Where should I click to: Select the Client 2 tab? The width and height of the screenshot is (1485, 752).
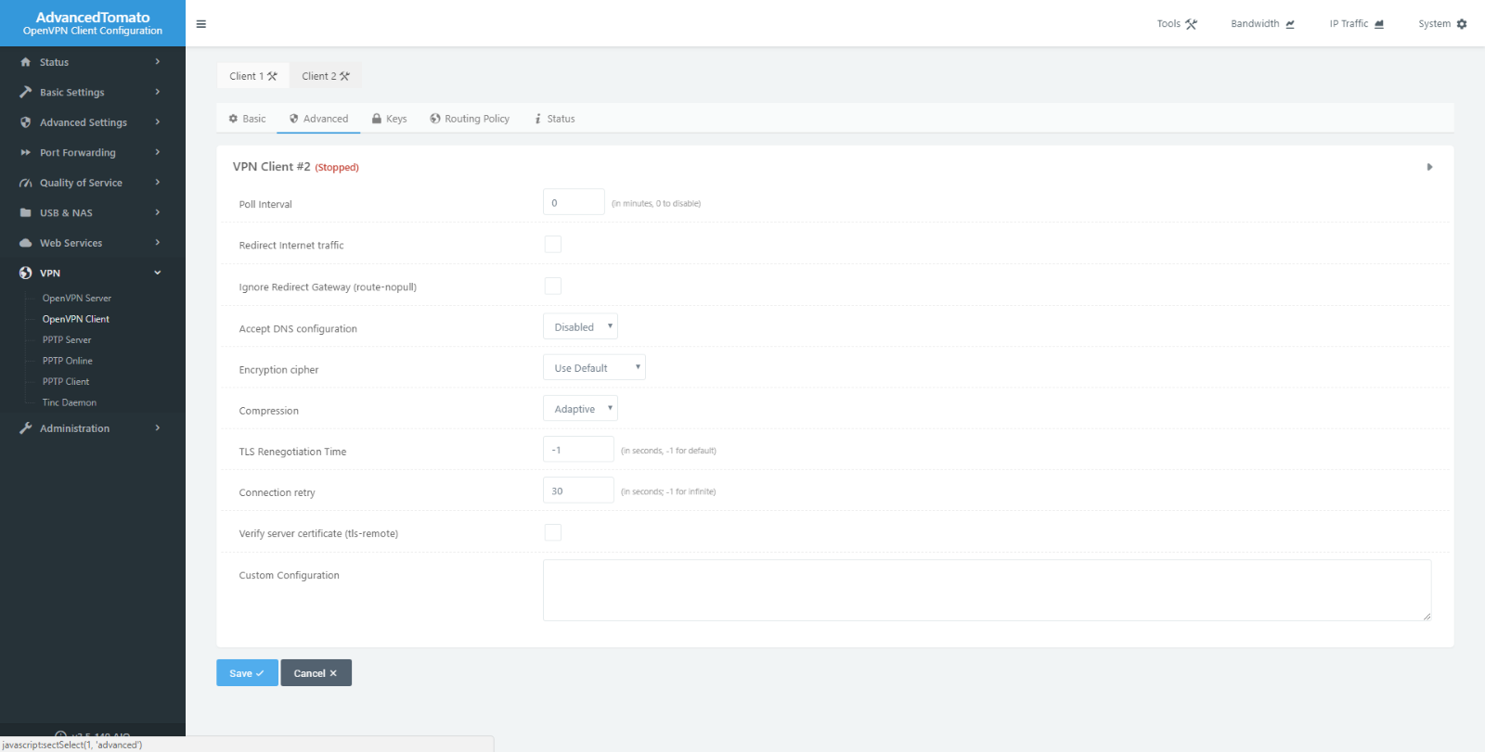point(326,76)
